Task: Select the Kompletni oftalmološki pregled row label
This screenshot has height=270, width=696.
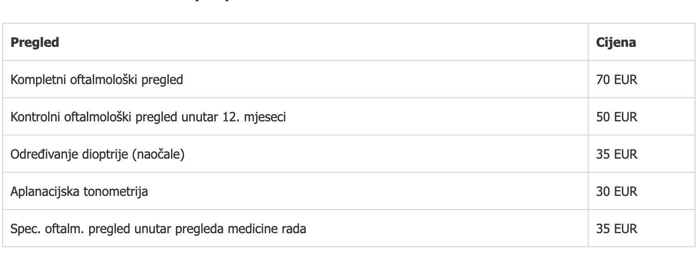Action: click(97, 80)
